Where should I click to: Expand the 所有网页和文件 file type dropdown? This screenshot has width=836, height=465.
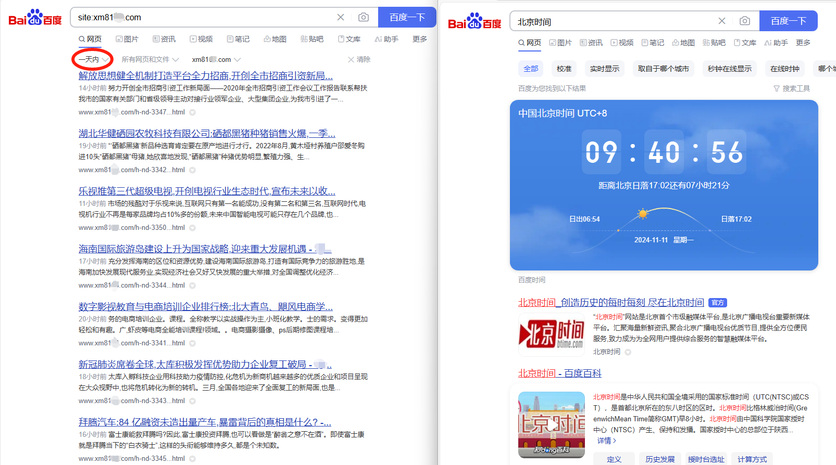(150, 59)
